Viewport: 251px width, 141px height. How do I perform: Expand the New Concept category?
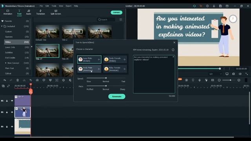pyautogui.click(x=6, y=63)
